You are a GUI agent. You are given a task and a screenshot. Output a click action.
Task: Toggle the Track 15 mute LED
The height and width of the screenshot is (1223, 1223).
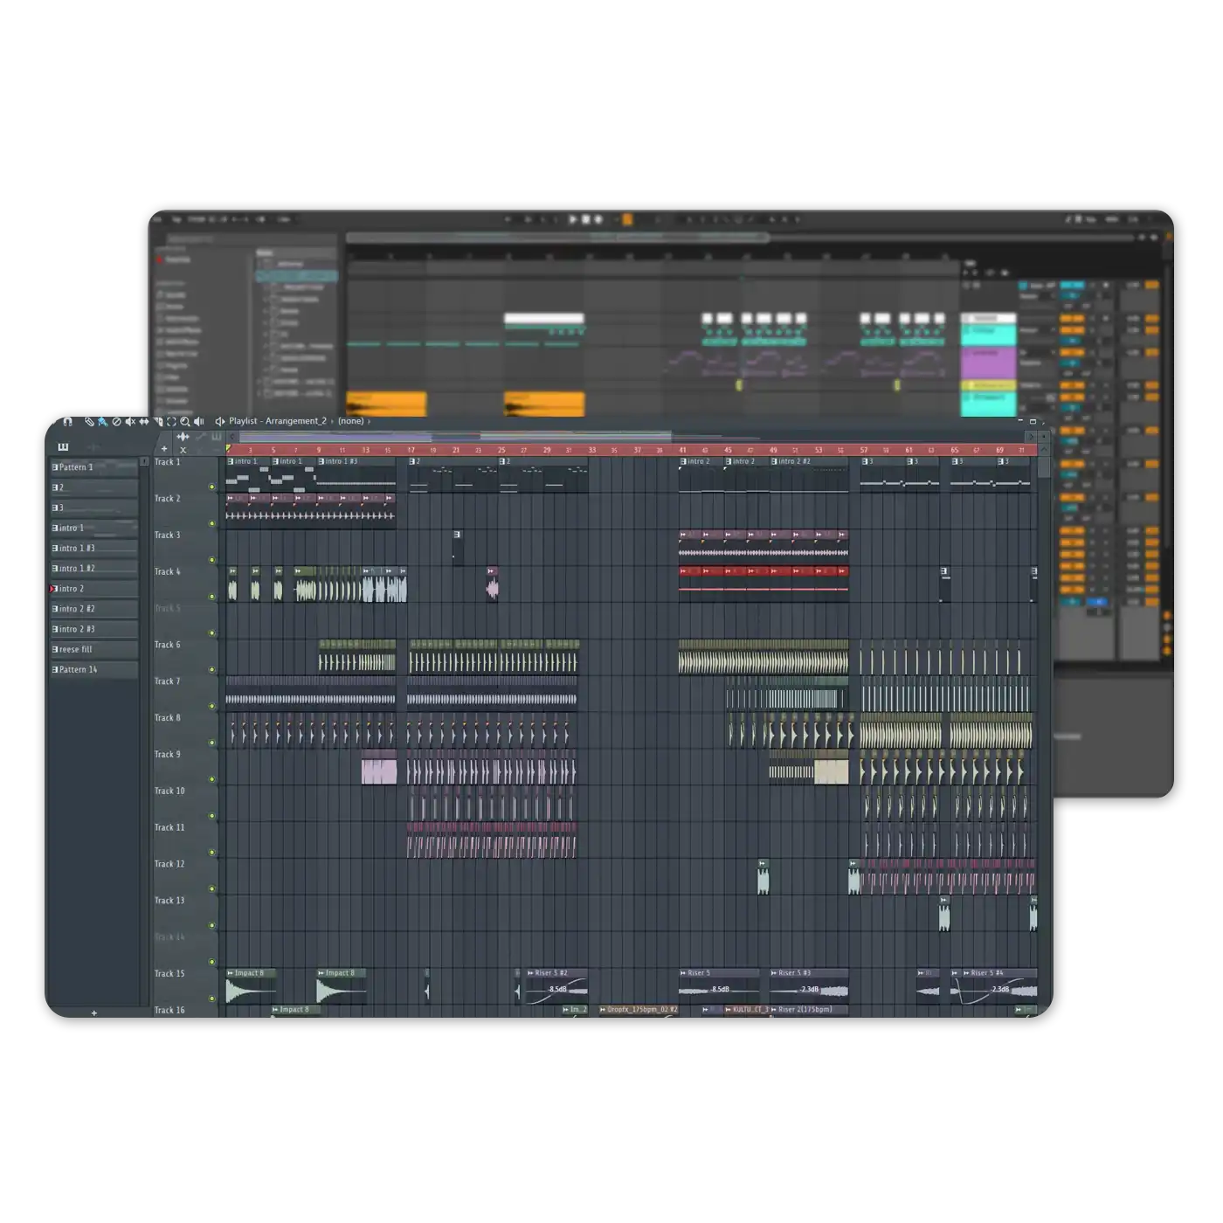click(x=211, y=998)
